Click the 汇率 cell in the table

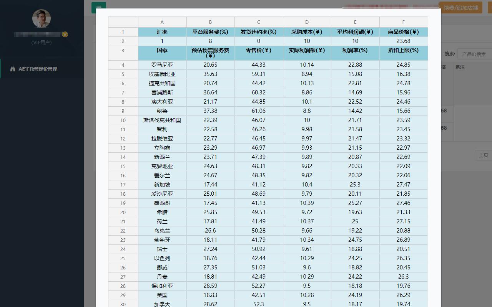[162, 32]
